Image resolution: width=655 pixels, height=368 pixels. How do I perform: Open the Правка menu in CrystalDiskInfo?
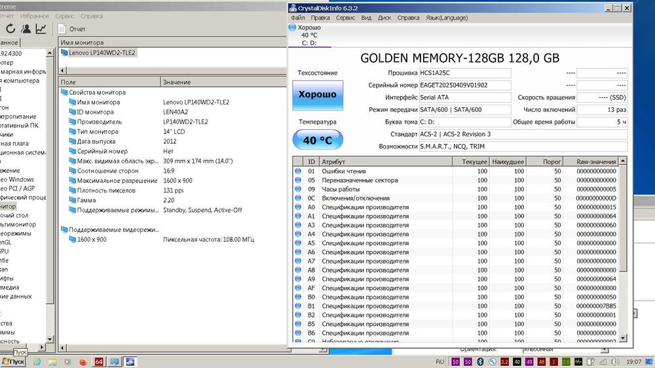click(x=320, y=18)
